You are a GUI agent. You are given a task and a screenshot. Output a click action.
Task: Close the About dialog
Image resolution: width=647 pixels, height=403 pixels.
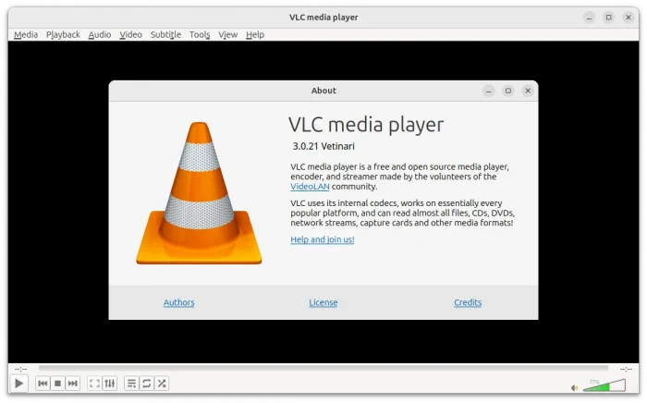528,91
